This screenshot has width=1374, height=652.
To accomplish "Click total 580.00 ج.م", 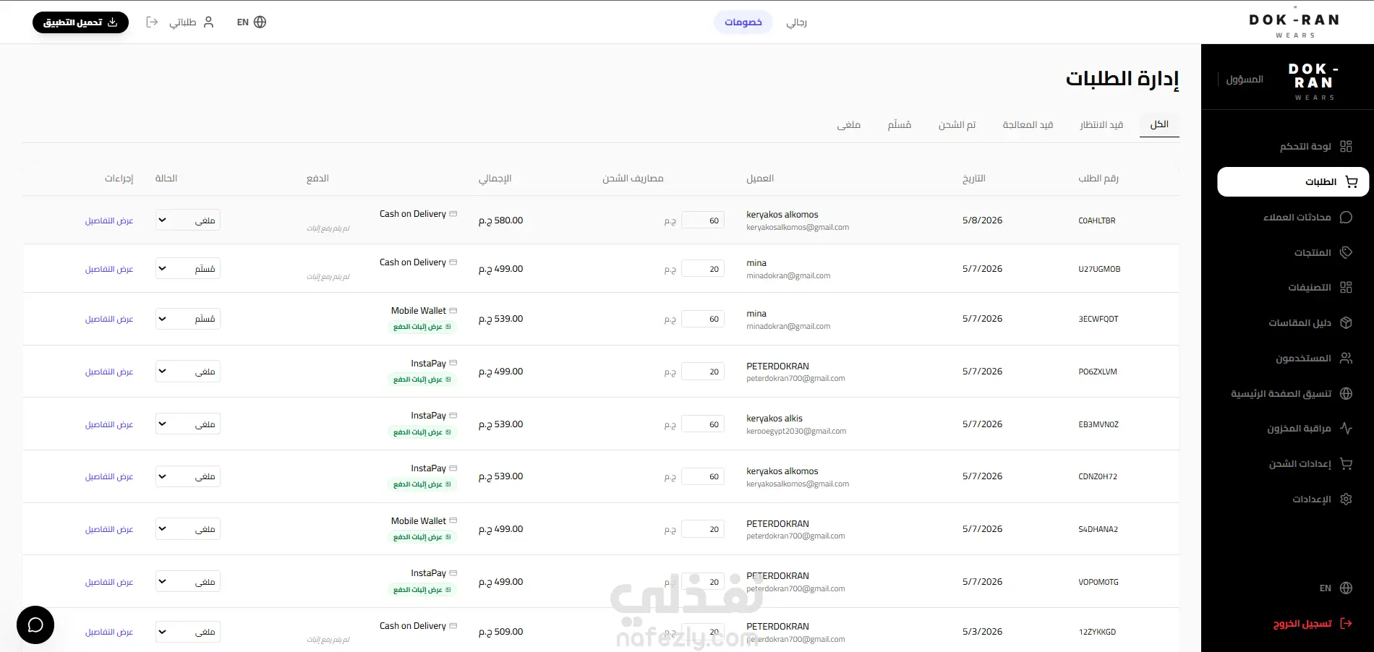I will [500, 220].
